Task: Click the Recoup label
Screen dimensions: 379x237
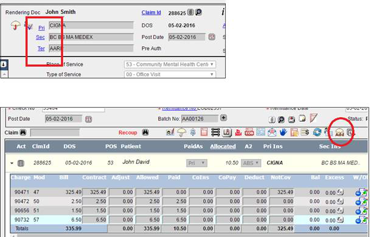Action: [x=128, y=133]
